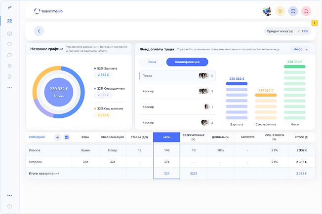
Task: Open the mail envelope icon
Action: 293,11
